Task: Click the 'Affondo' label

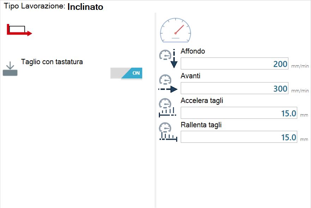Action: coord(193,51)
